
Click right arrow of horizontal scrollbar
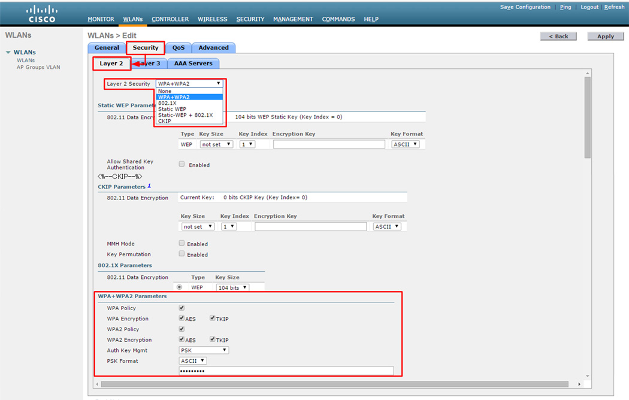pos(579,384)
